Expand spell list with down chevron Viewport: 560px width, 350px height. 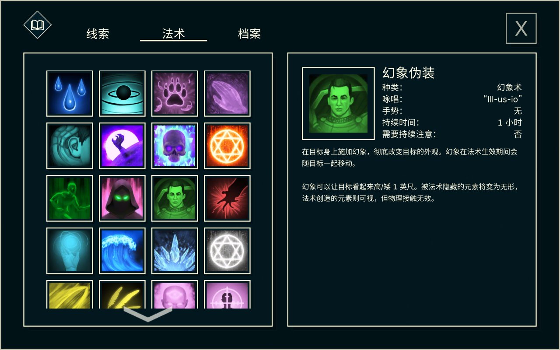(x=148, y=314)
